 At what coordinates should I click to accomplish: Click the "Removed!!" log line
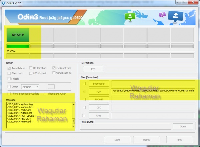tap(20, 122)
